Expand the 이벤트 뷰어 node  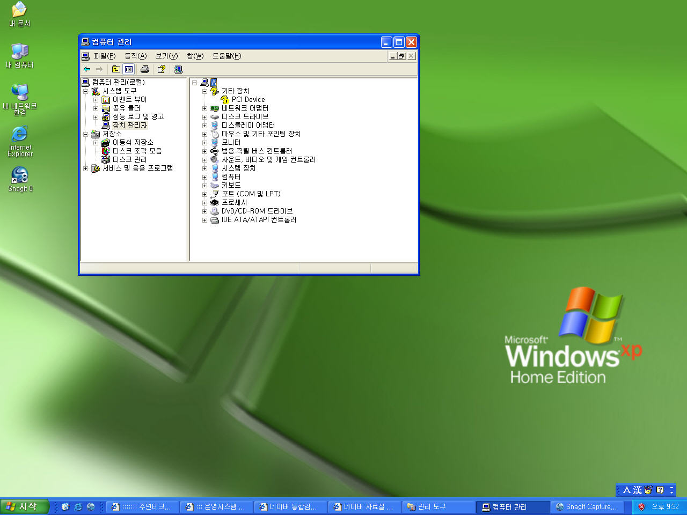[x=96, y=100]
